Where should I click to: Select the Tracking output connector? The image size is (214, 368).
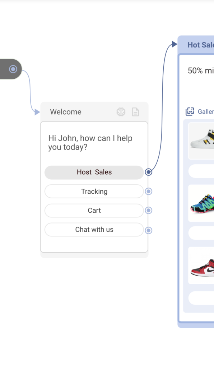148,192
